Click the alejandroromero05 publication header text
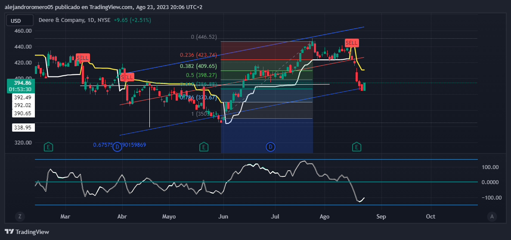Viewport: 511px width, 240px height. (103, 7)
